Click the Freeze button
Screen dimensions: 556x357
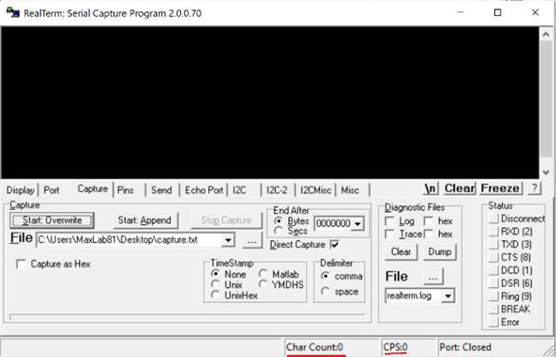tap(500, 188)
